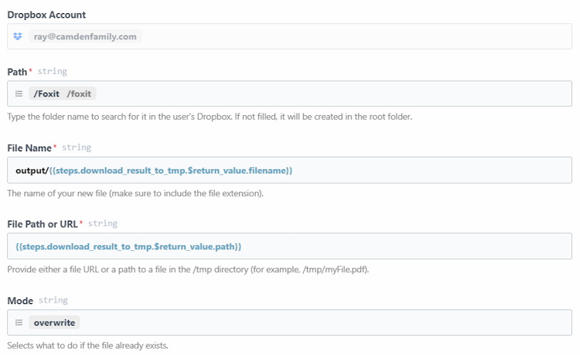580x355 pixels.
Task: Click the Mode field label
Action: coord(19,300)
